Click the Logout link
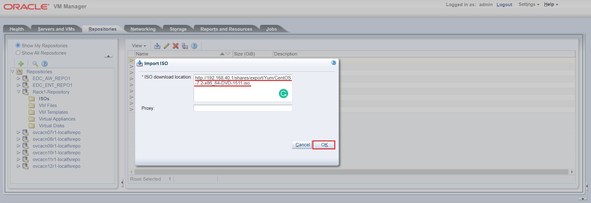The image size is (591, 203). (x=504, y=5)
